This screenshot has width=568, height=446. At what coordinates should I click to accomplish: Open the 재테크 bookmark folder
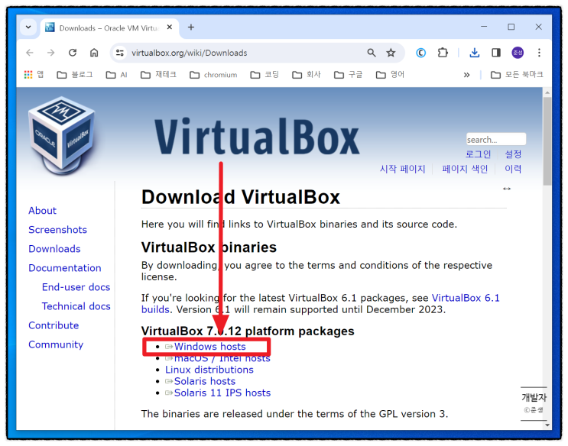(x=158, y=75)
